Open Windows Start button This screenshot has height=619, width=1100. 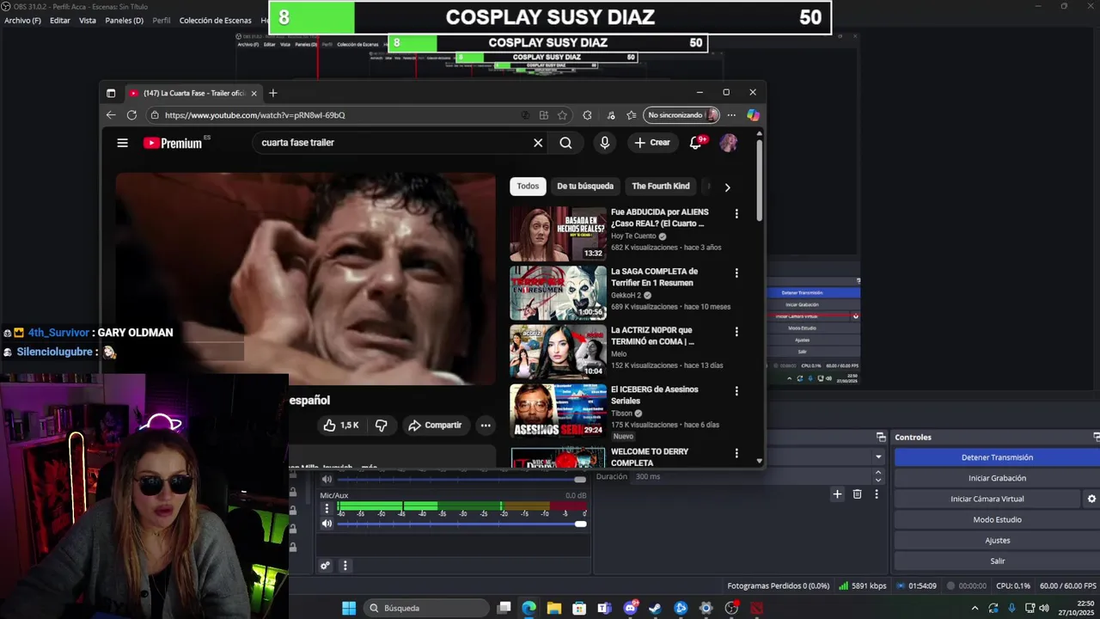pyautogui.click(x=349, y=608)
